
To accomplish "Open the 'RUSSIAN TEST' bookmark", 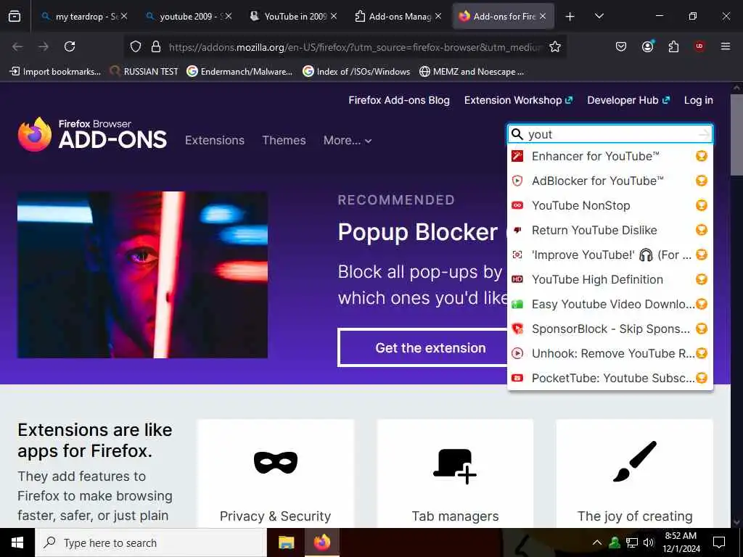I will (144, 72).
